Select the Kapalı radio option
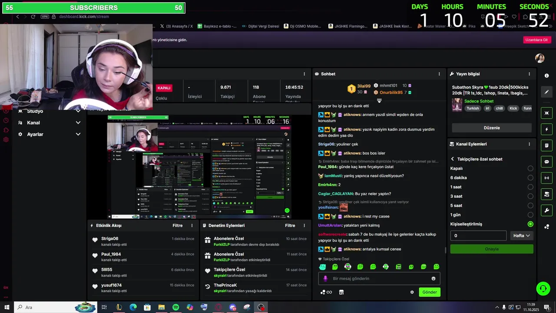 (530, 168)
